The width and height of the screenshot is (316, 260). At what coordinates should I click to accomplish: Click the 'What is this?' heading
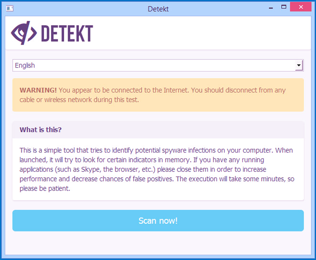click(x=40, y=130)
